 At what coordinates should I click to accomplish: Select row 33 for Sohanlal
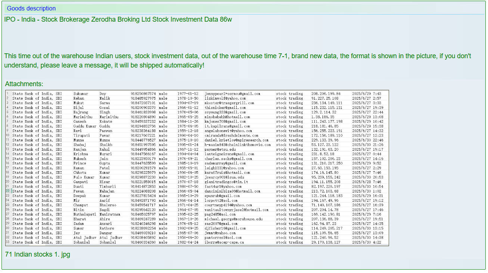(112, 242)
